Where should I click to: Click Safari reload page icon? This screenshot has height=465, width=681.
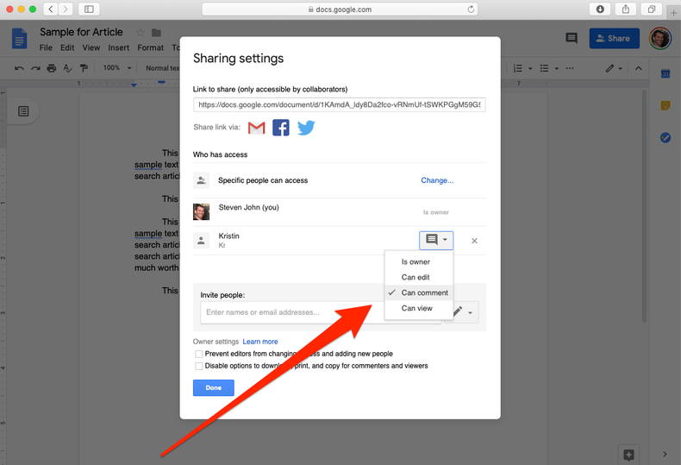point(472,9)
